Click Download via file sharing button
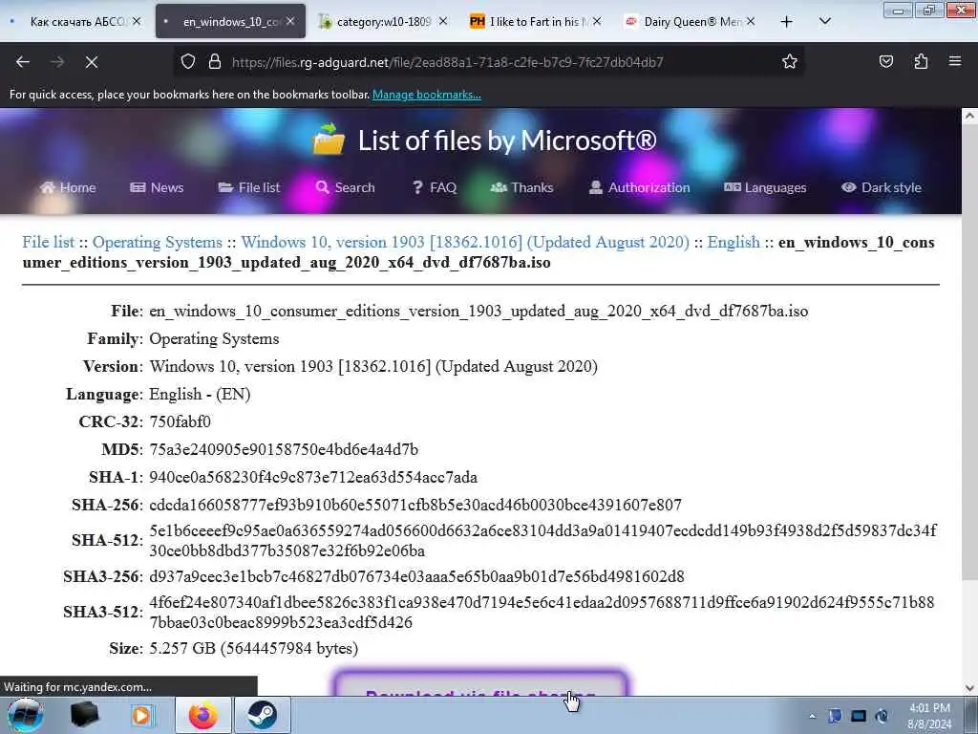This screenshot has width=978, height=734. pyautogui.click(x=480, y=685)
